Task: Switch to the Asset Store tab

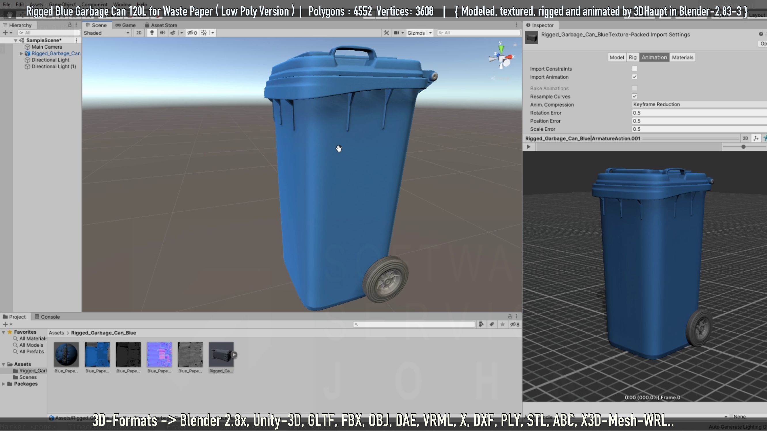Action: tap(161, 25)
